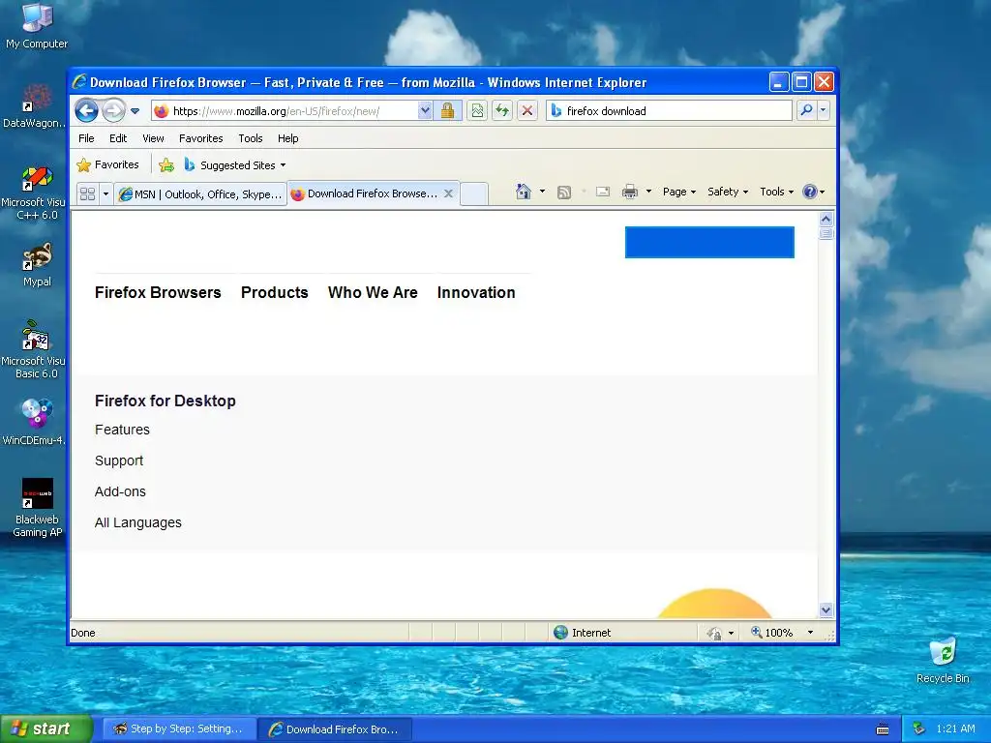The height and width of the screenshot is (743, 991).
Task: Click the Firefox for Desktop heading
Action: coord(165,401)
